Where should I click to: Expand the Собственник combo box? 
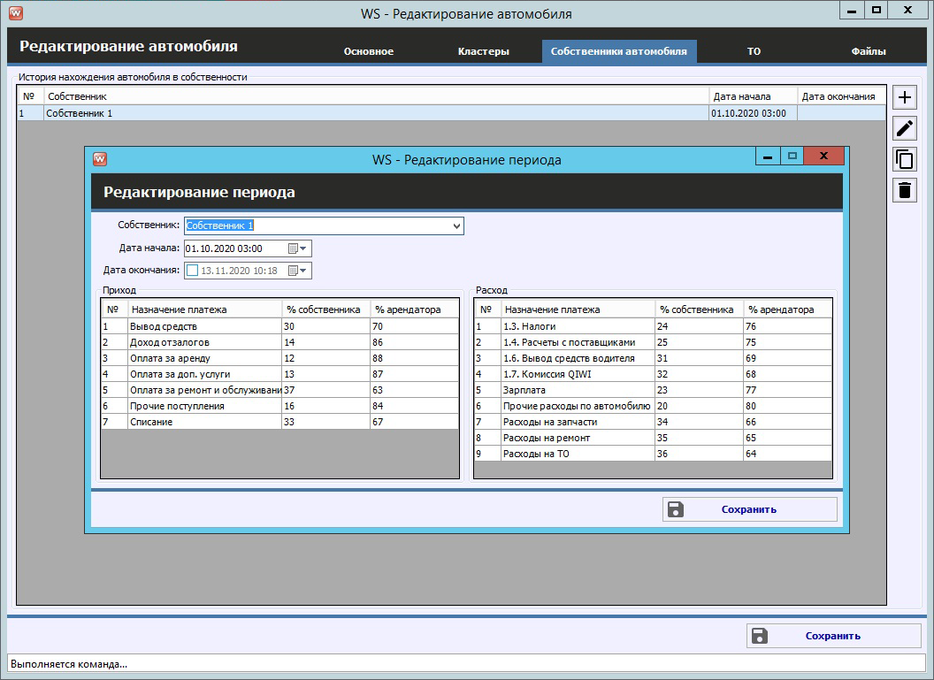(x=456, y=226)
